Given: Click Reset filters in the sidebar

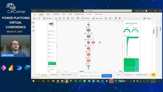Looking at the screenshot, I should point(52,67).
